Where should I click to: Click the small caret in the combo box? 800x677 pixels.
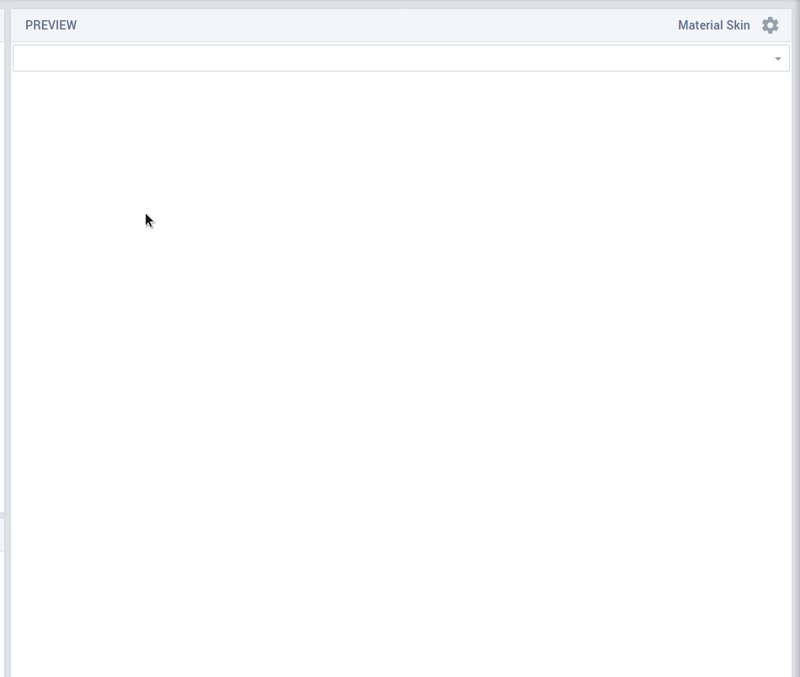click(x=777, y=59)
